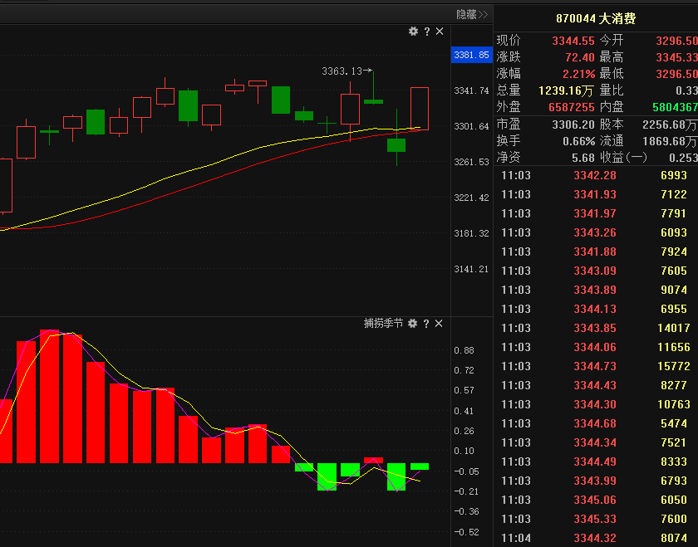The width and height of the screenshot is (698, 547).
Task: Close the main candlestick chart panel
Action: (x=440, y=32)
